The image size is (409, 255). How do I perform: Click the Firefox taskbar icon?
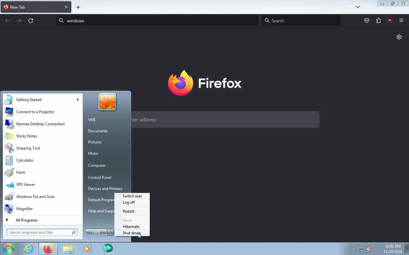pos(48,249)
